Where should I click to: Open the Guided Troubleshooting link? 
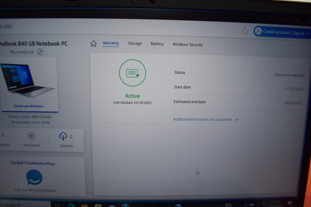33,163
